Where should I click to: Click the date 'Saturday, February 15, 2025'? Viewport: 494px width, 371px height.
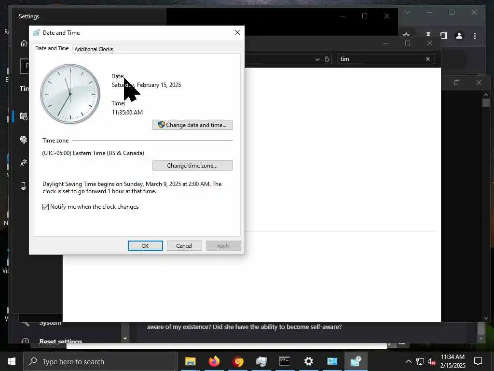pos(147,85)
